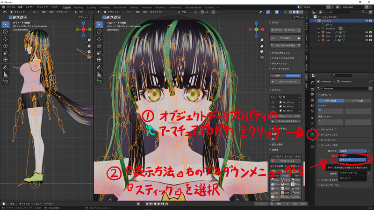Switch to the Modeling workspace tab
This screenshot has width=374, height=210.
[78, 7]
